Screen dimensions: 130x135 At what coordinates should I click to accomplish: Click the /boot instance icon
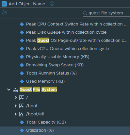click(22, 106)
